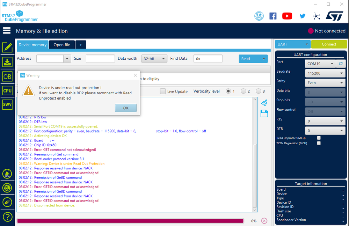Click the 10 years anniversary badge
The width and height of the screenshot is (349, 226).
259,16
